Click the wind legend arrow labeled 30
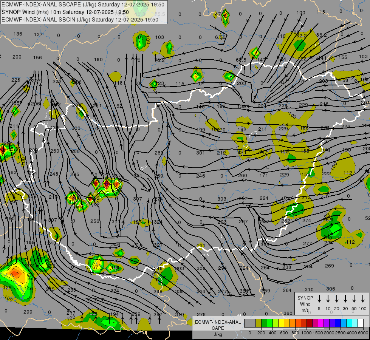370x340 pixels. point(345,299)
